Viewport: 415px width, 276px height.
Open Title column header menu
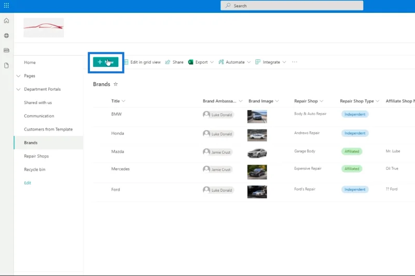click(118, 101)
